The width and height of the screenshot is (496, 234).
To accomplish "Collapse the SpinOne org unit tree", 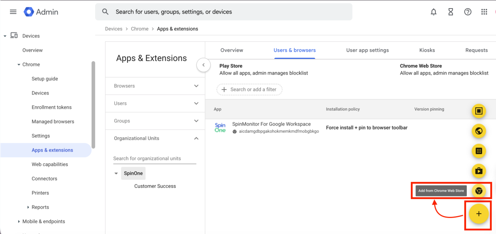I will point(116,173).
